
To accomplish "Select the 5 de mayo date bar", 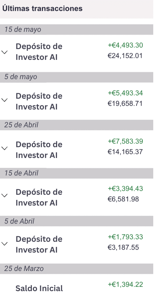I will coord(77,77).
